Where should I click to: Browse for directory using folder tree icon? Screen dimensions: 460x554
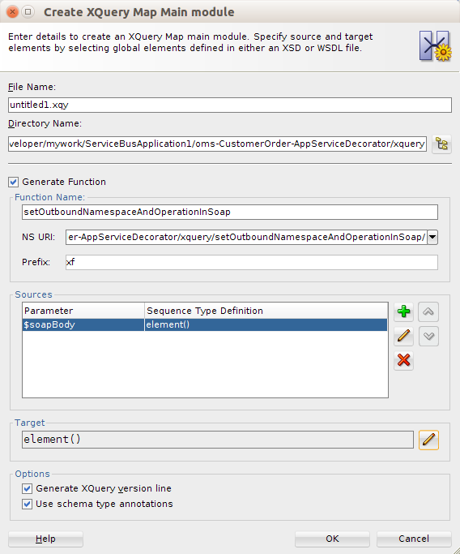[441, 144]
